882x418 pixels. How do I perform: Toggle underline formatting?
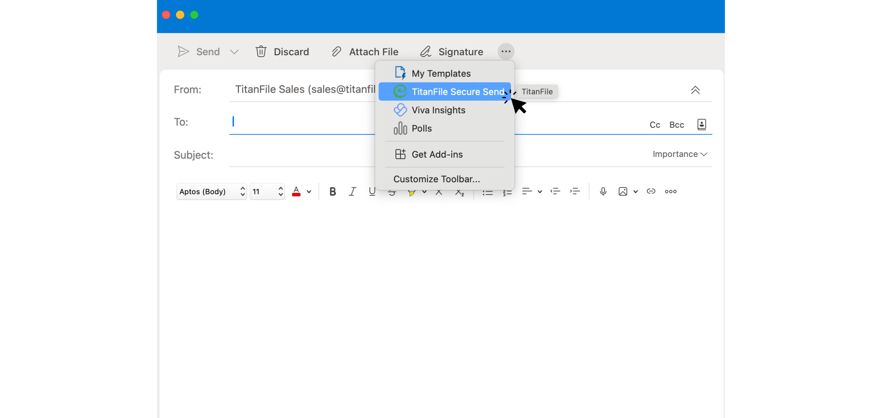372,191
